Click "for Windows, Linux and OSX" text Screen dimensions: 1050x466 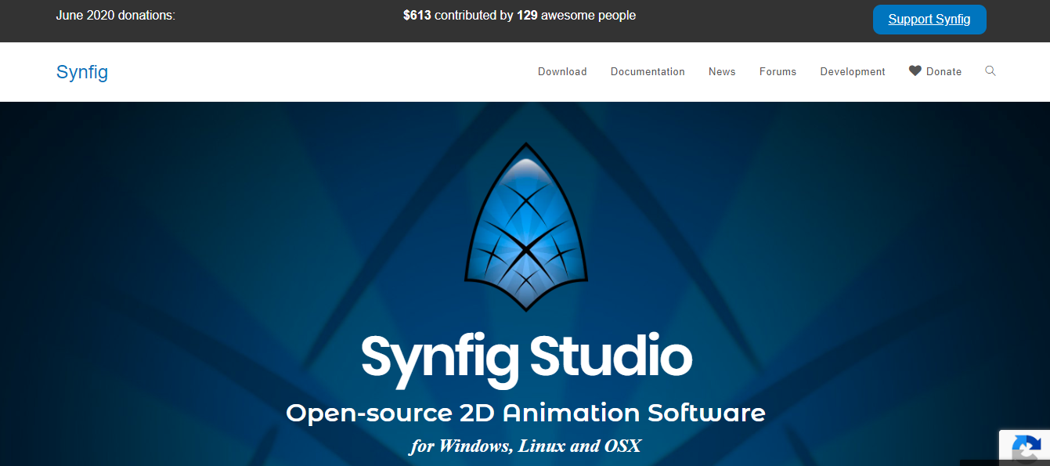525,446
